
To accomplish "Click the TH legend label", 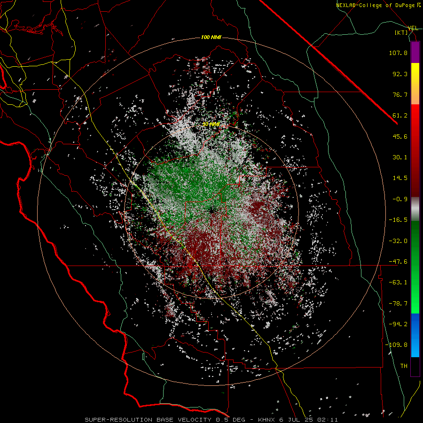I will tap(404, 366).
